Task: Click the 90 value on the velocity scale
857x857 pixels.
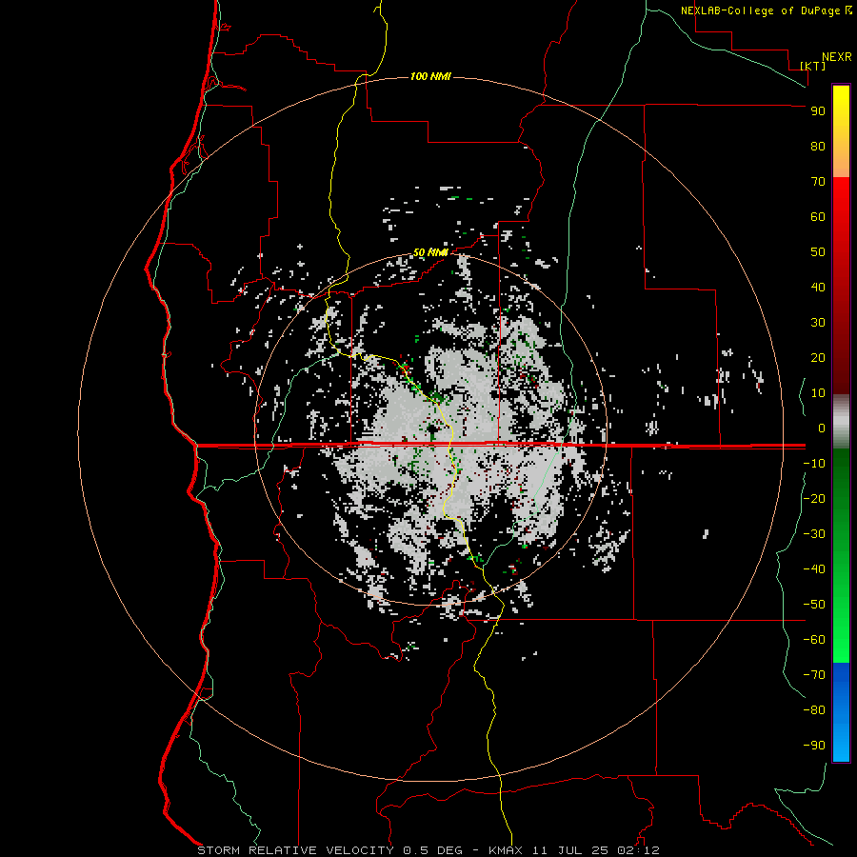Action: [818, 111]
